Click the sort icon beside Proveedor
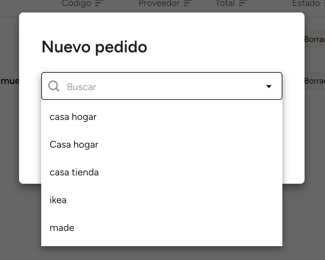Viewport: 325px width, 260px height. [x=188, y=3]
